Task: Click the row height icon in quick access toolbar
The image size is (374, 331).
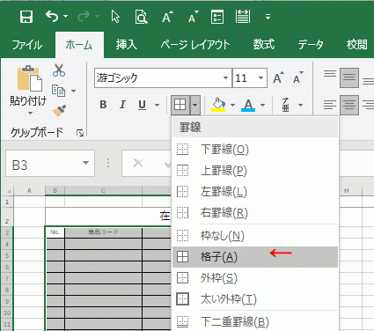Action: point(243,17)
